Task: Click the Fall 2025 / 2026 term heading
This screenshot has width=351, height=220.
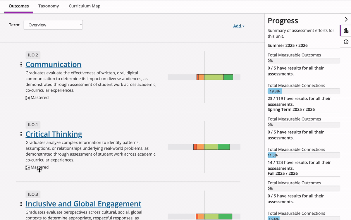Action: point(283,173)
